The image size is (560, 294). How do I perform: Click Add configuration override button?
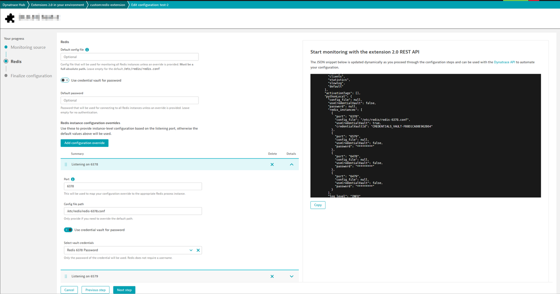84,143
